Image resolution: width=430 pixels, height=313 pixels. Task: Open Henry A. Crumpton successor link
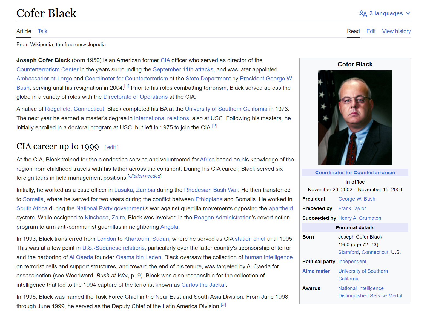[360, 218]
